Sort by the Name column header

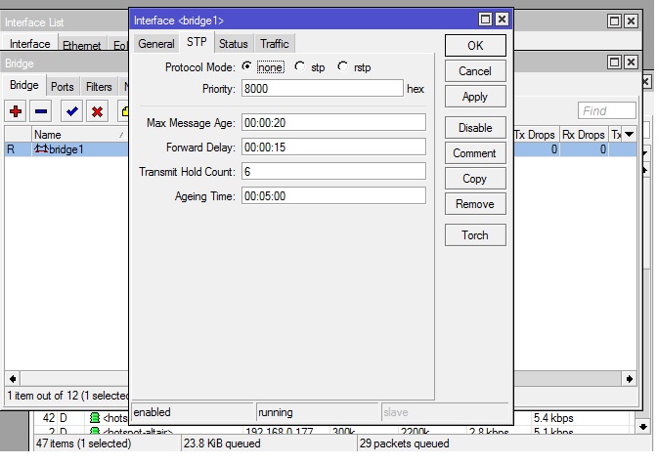pos(79,135)
